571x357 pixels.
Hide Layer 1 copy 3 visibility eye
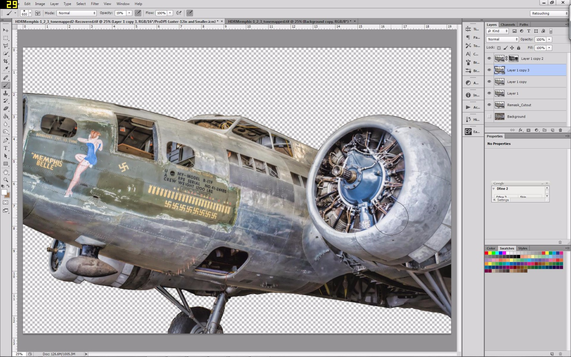[489, 70]
